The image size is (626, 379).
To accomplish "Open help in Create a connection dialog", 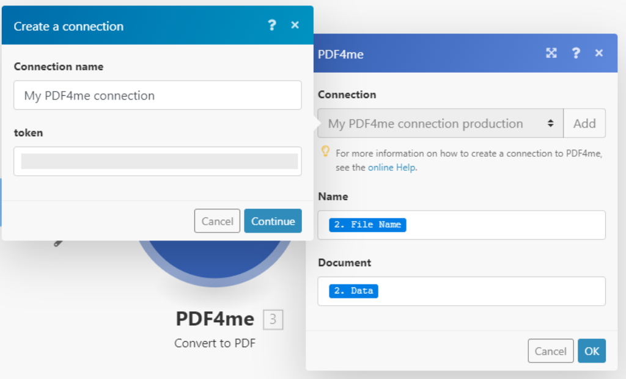I will point(272,25).
